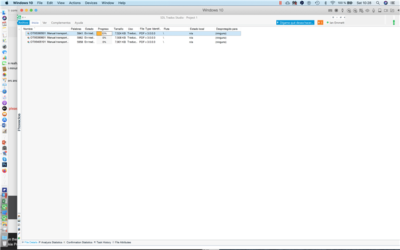Click the Parallels processor chip icon
Viewport: 400px width, 250px height.
336,11
